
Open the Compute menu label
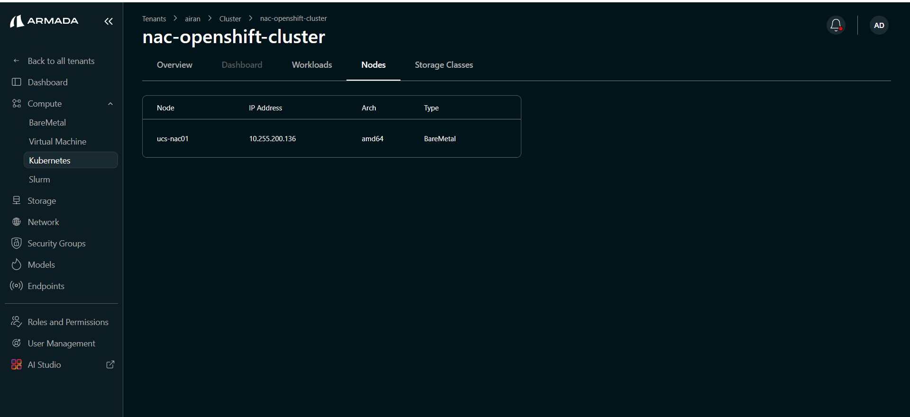point(45,104)
